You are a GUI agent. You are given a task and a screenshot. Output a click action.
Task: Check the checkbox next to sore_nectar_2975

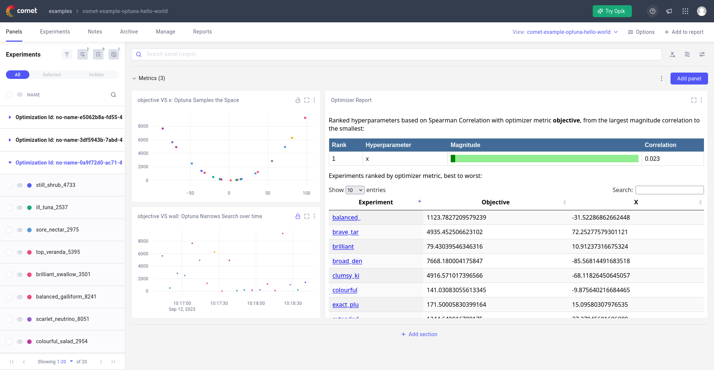tap(9, 230)
